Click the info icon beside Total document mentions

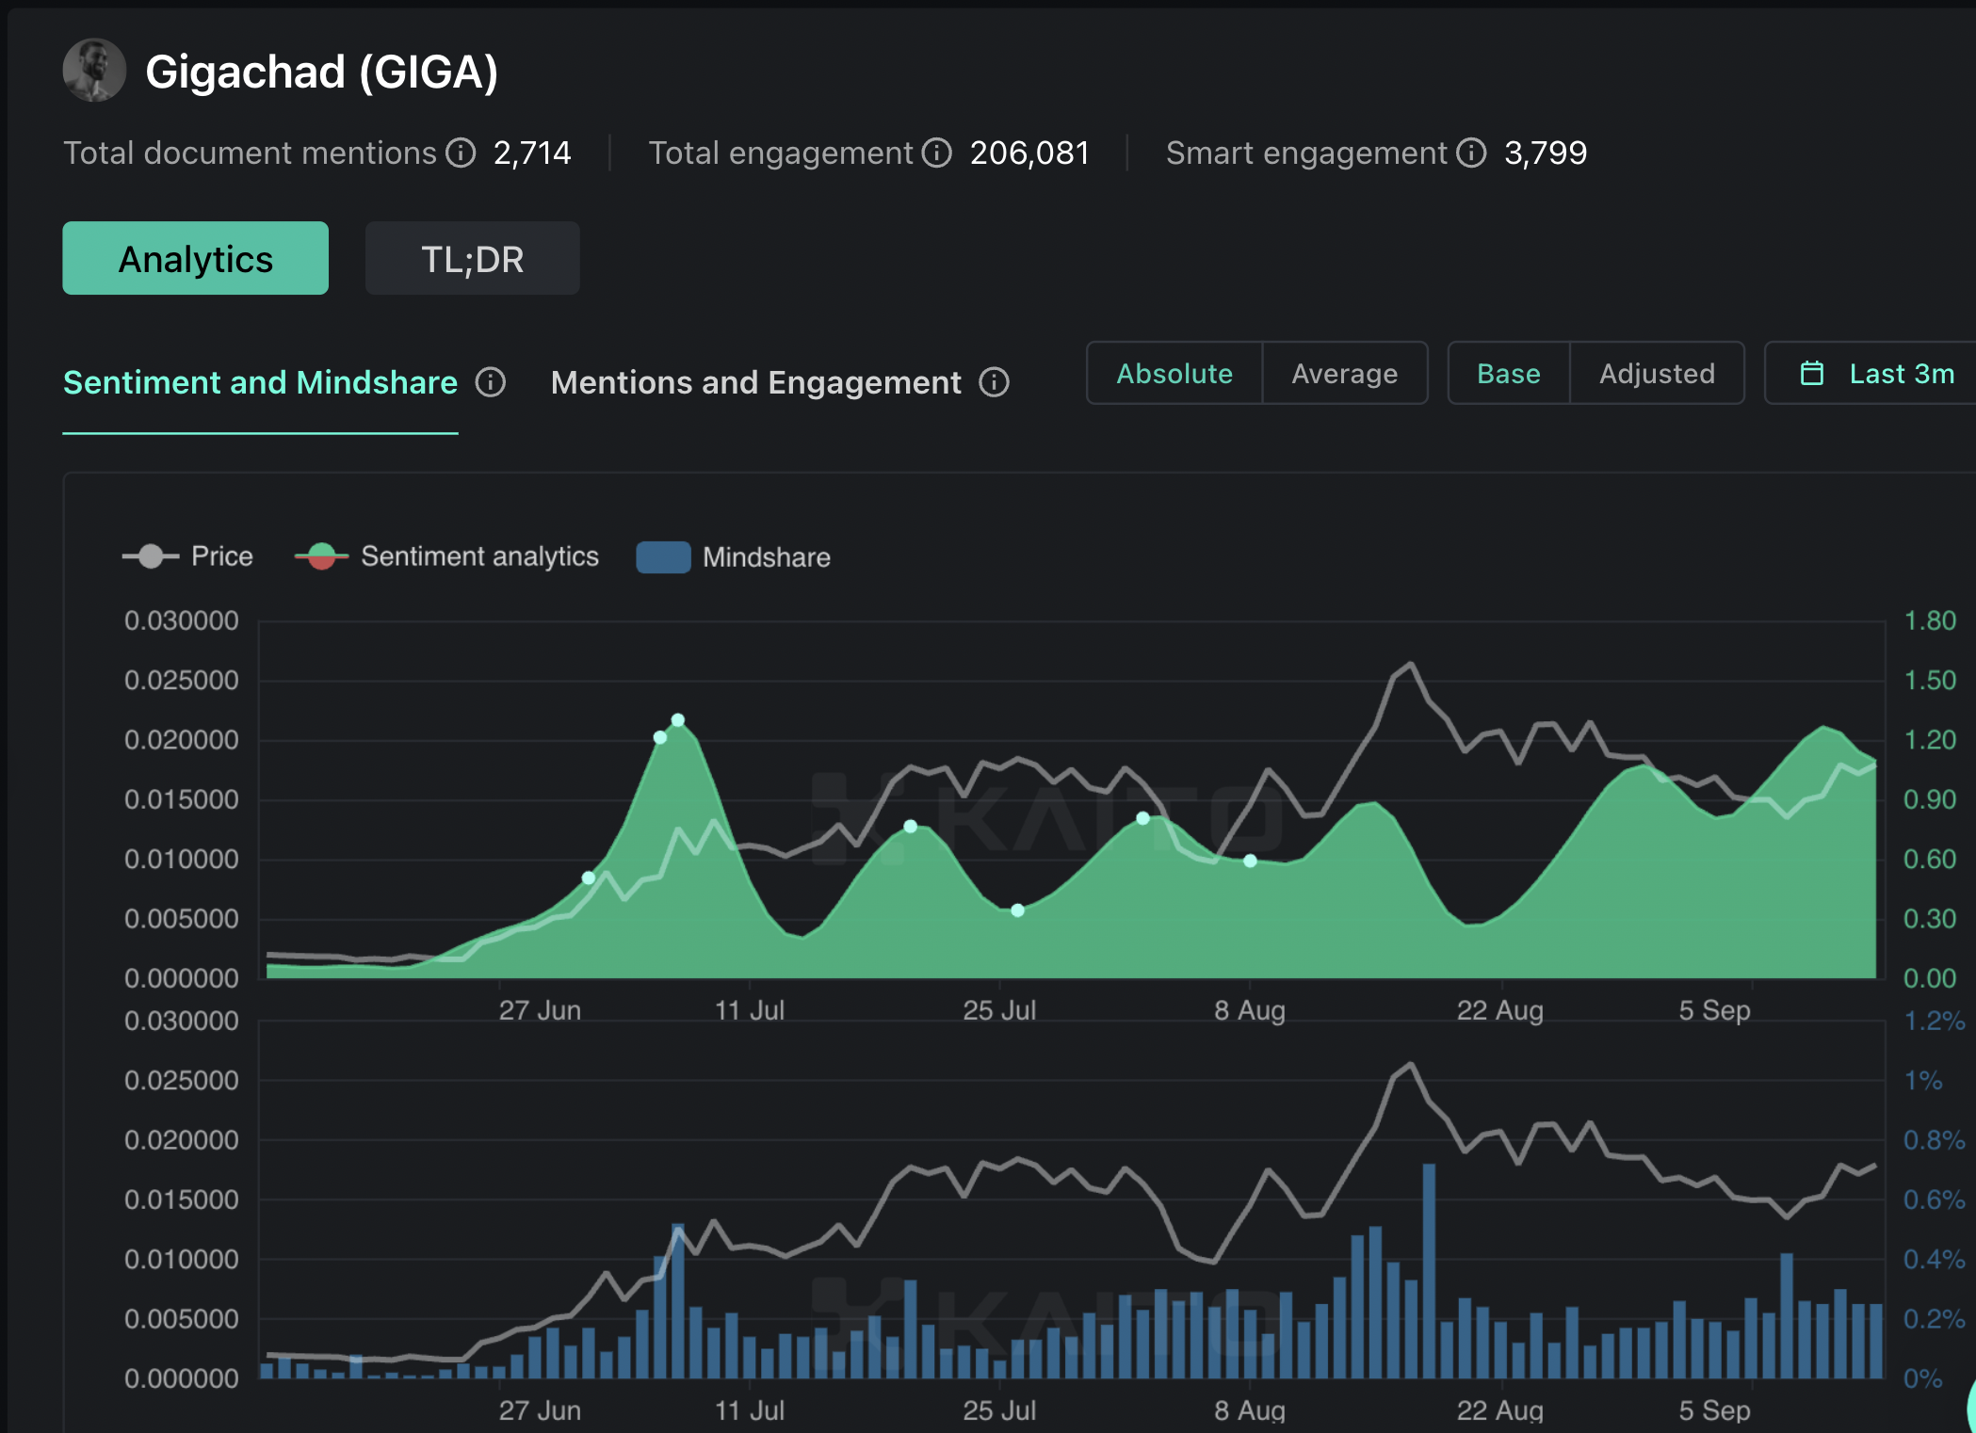pos(461,153)
